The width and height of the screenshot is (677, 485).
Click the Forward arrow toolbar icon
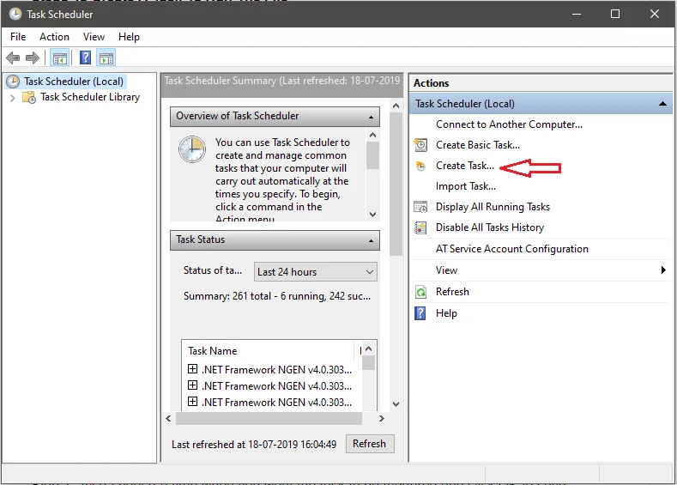tap(33, 58)
